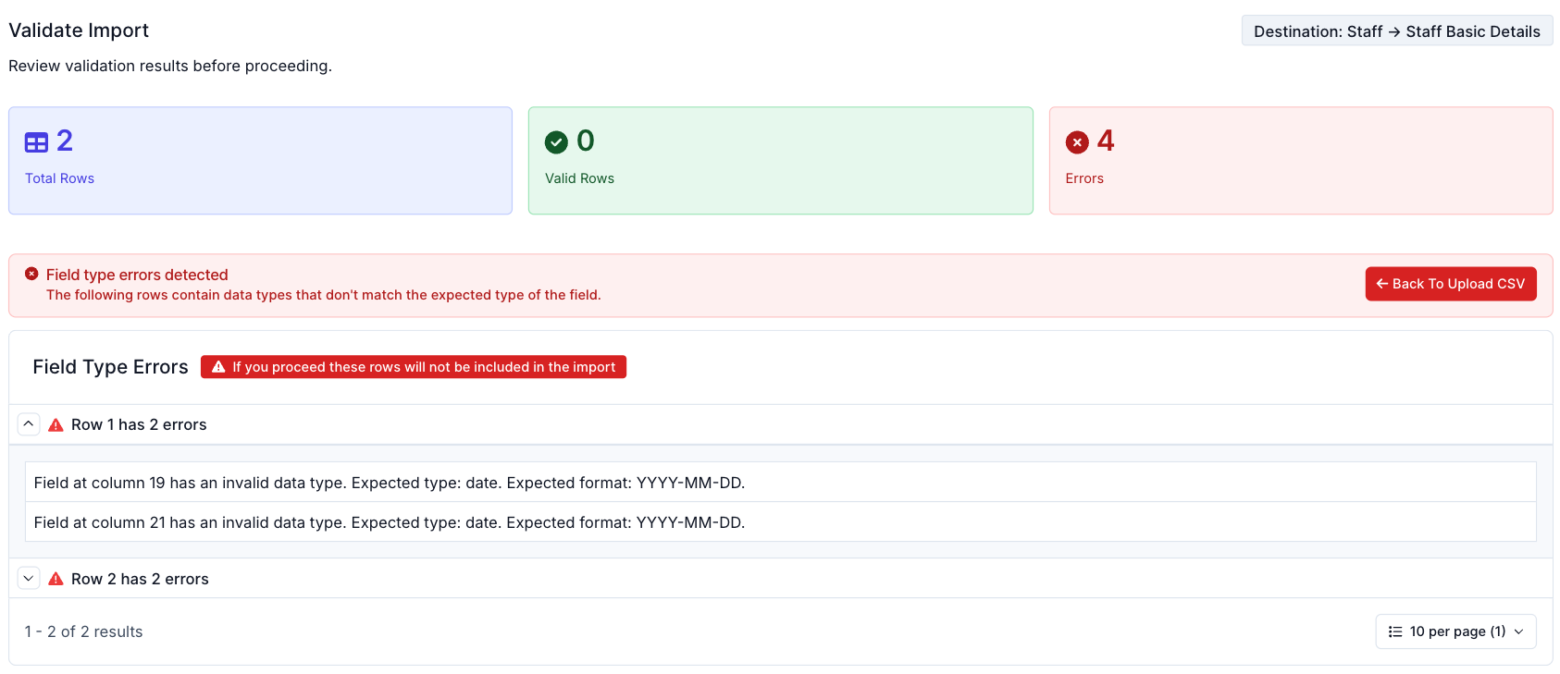Click the 'Validate Import' heading
The height and width of the screenshot is (674, 1560).
pos(79,31)
